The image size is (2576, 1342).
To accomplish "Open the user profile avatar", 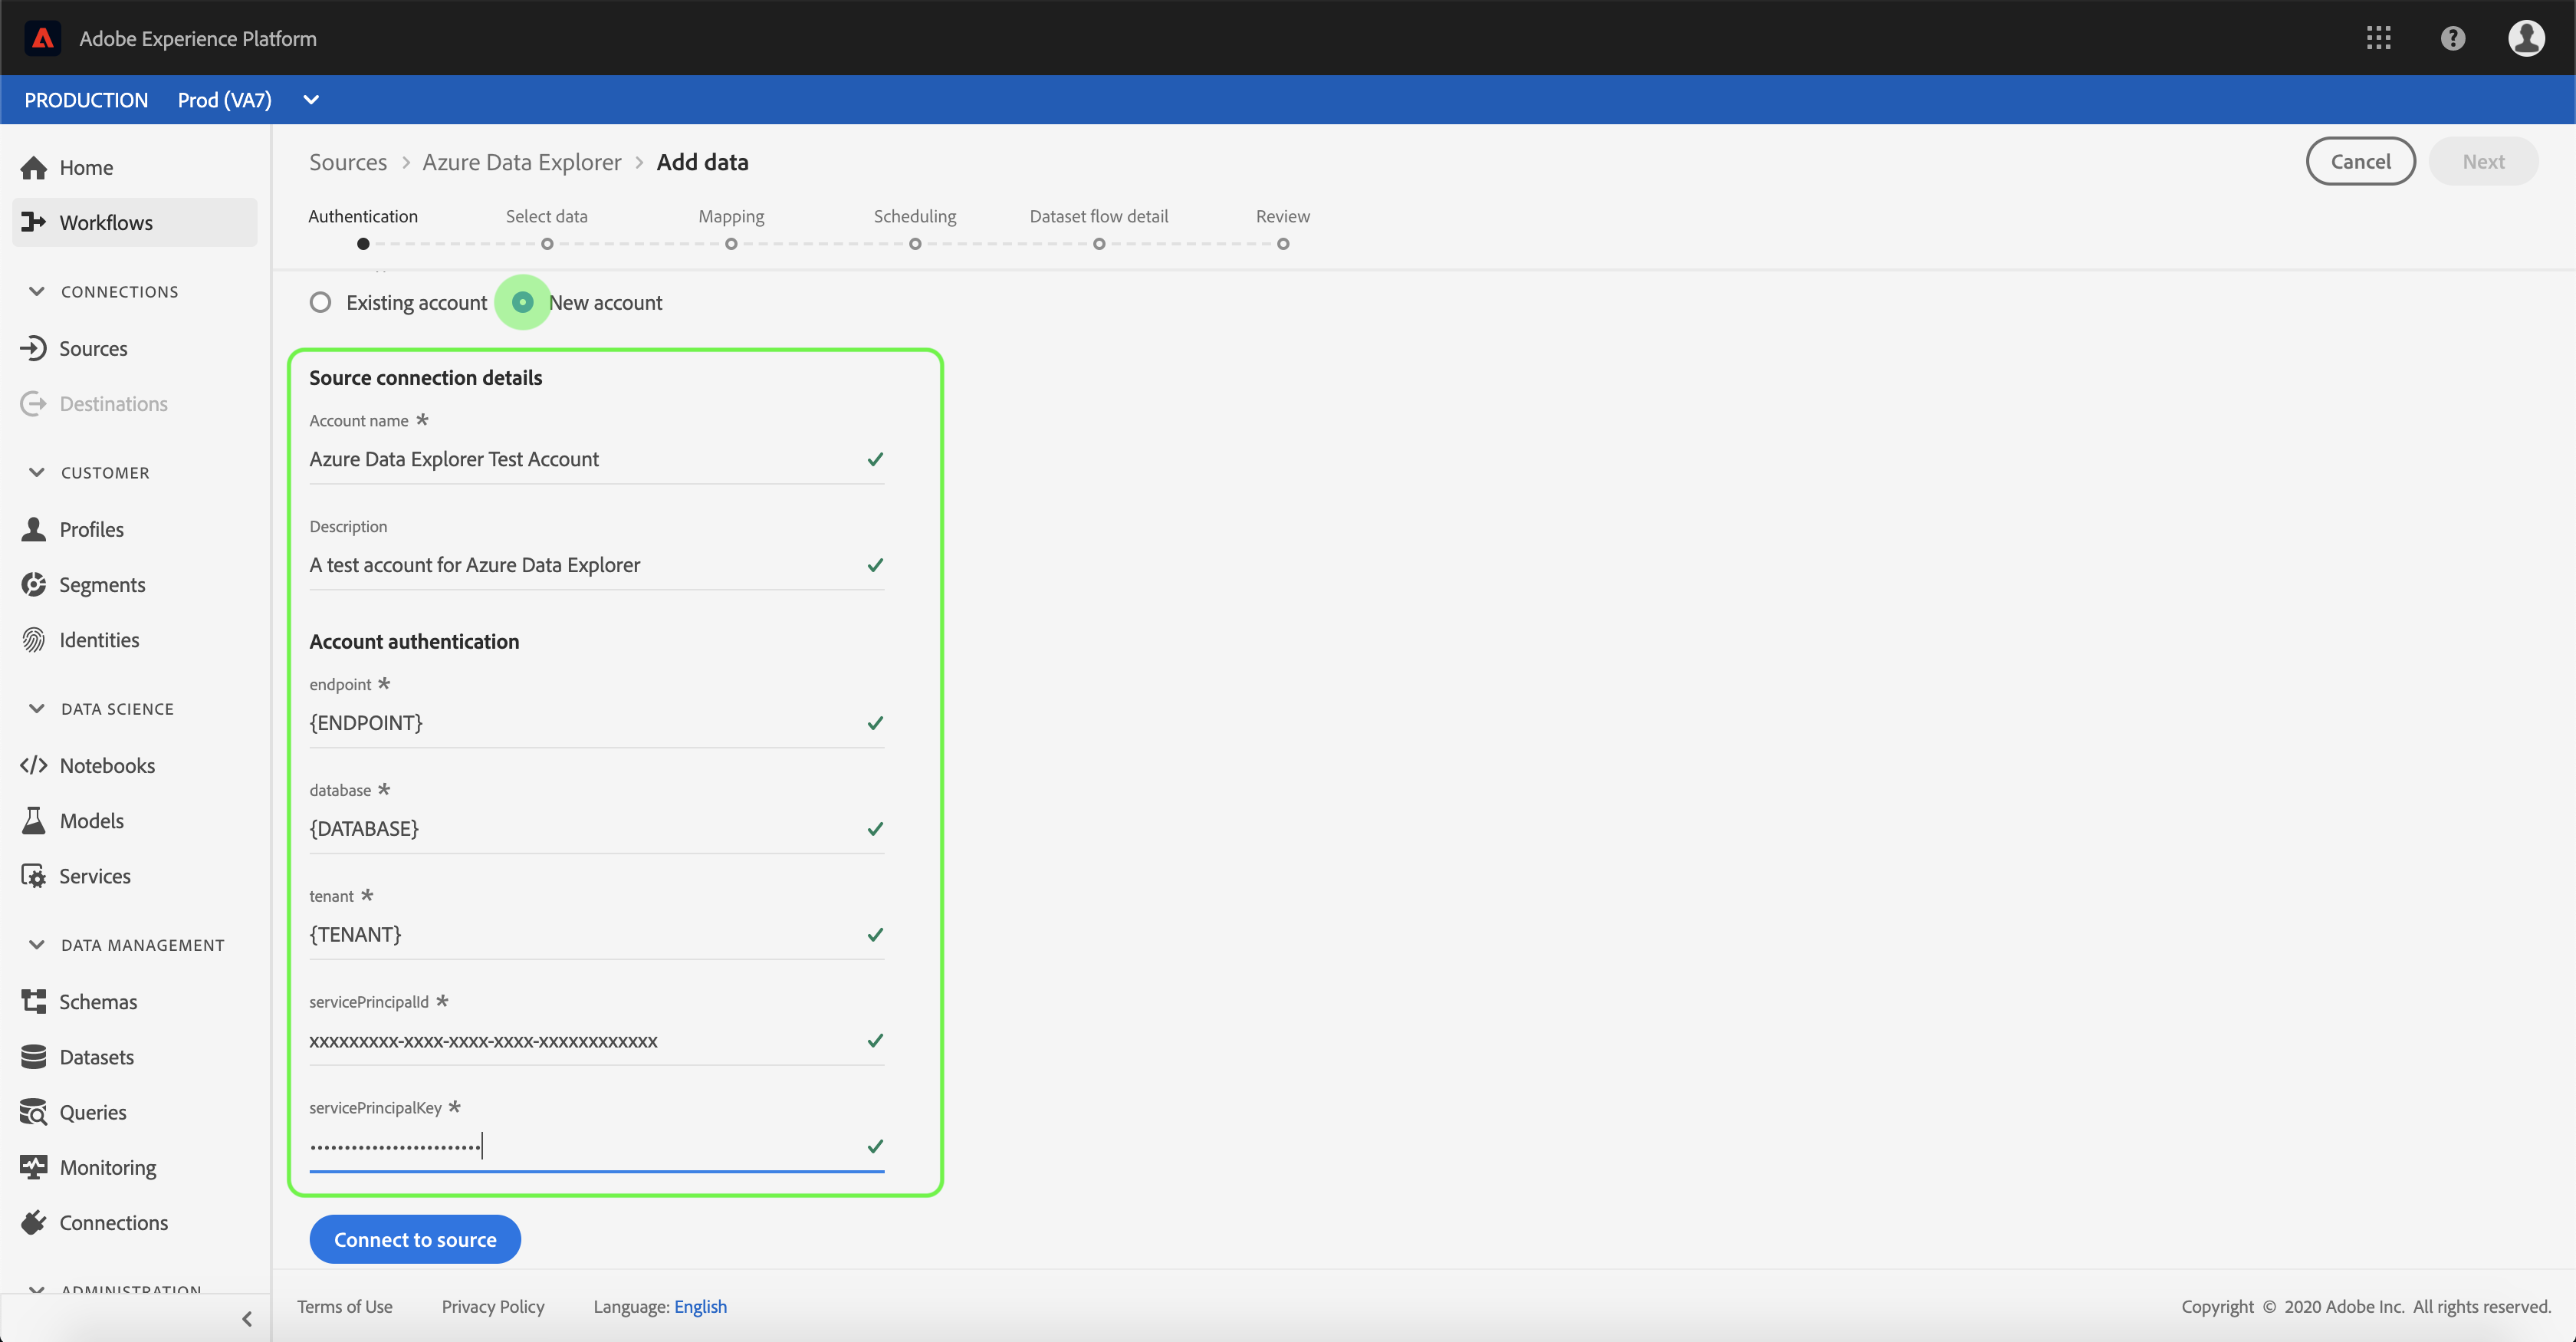I will (x=2526, y=38).
